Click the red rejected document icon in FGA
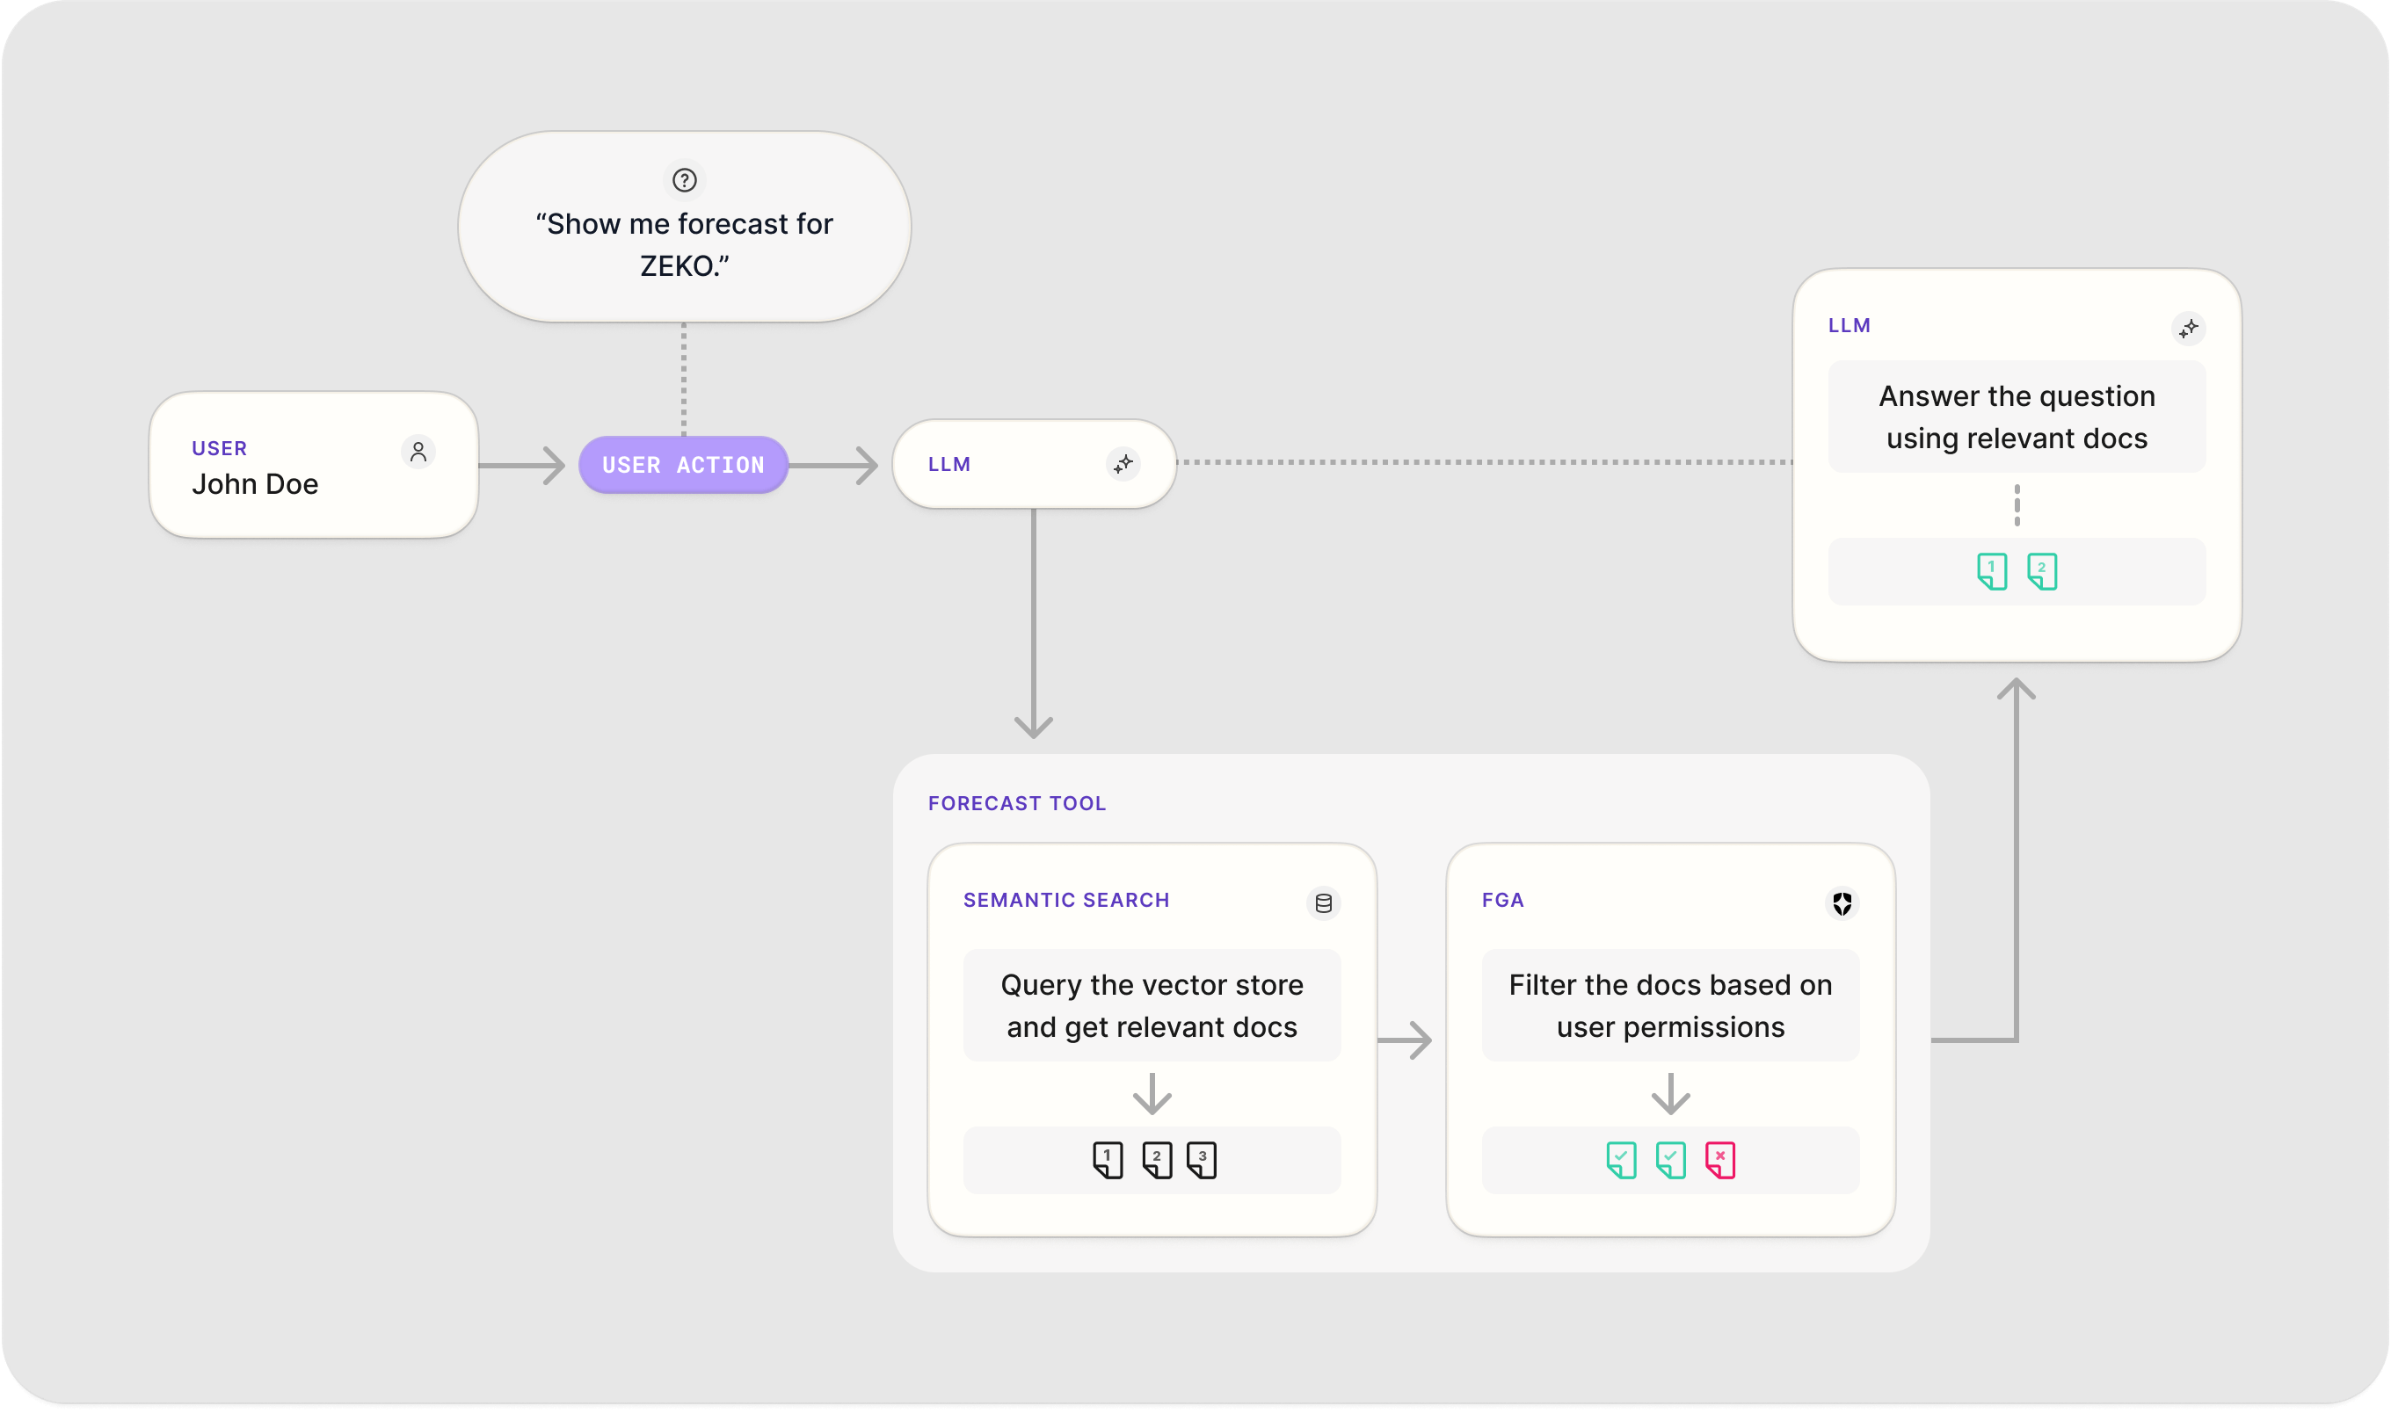This screenshot has width=2391, height=1413. [x=1720, y=1160]
